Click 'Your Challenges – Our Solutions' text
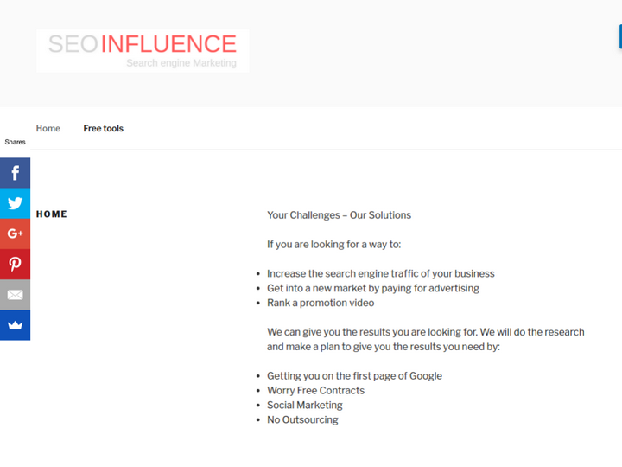622x467 pixels. click(339, 215)
